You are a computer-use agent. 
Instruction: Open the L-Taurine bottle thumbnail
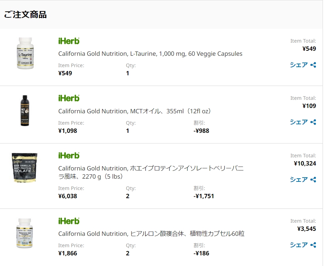click(25, 53)
